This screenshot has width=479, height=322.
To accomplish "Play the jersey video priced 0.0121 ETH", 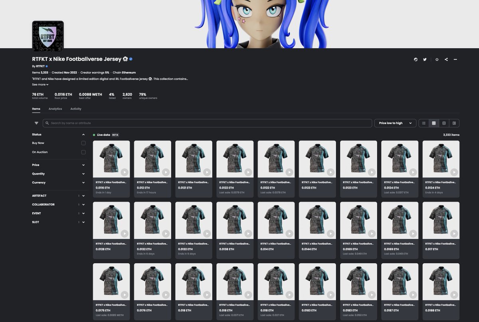I will coord(207,172).
